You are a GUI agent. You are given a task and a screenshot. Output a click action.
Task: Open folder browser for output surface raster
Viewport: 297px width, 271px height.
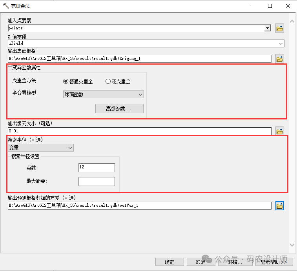click(x=279, y=59)
